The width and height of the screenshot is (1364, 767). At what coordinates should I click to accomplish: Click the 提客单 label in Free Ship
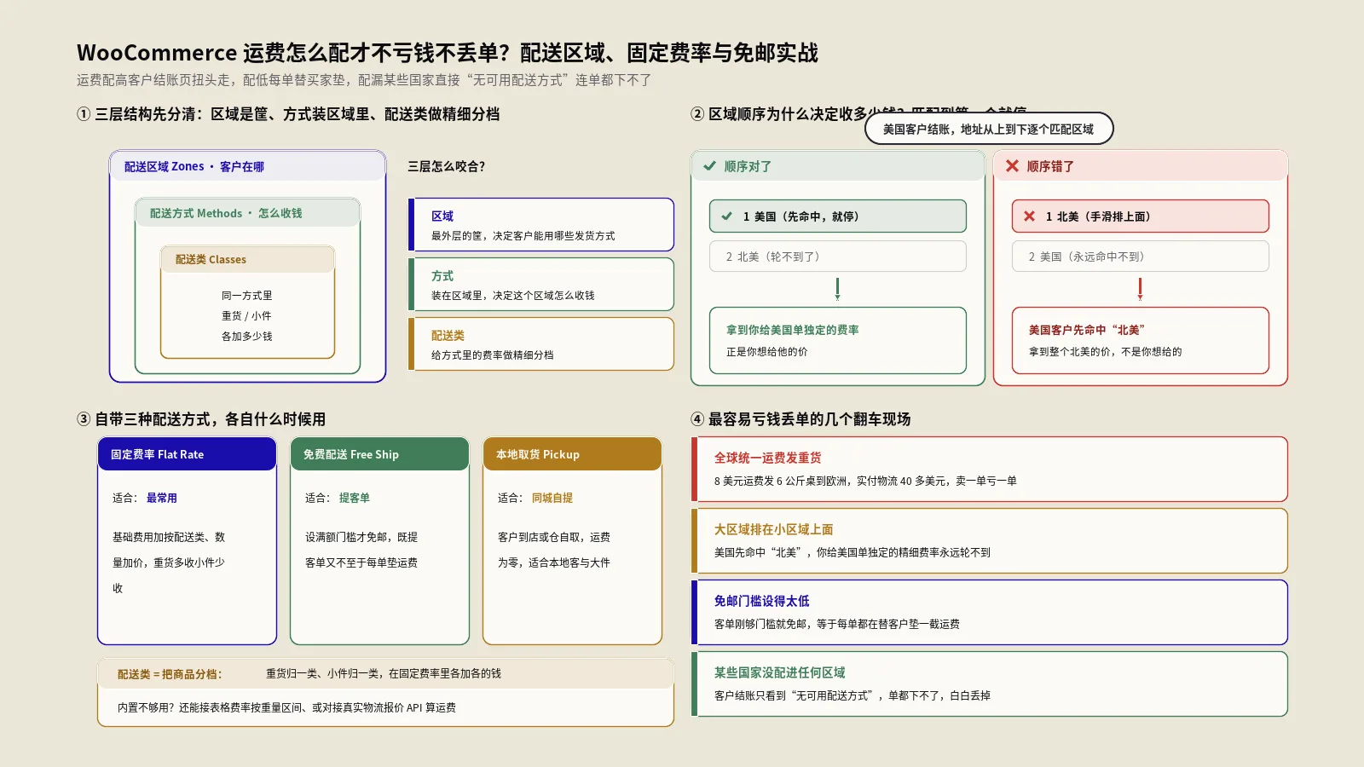tap(355, 498)
